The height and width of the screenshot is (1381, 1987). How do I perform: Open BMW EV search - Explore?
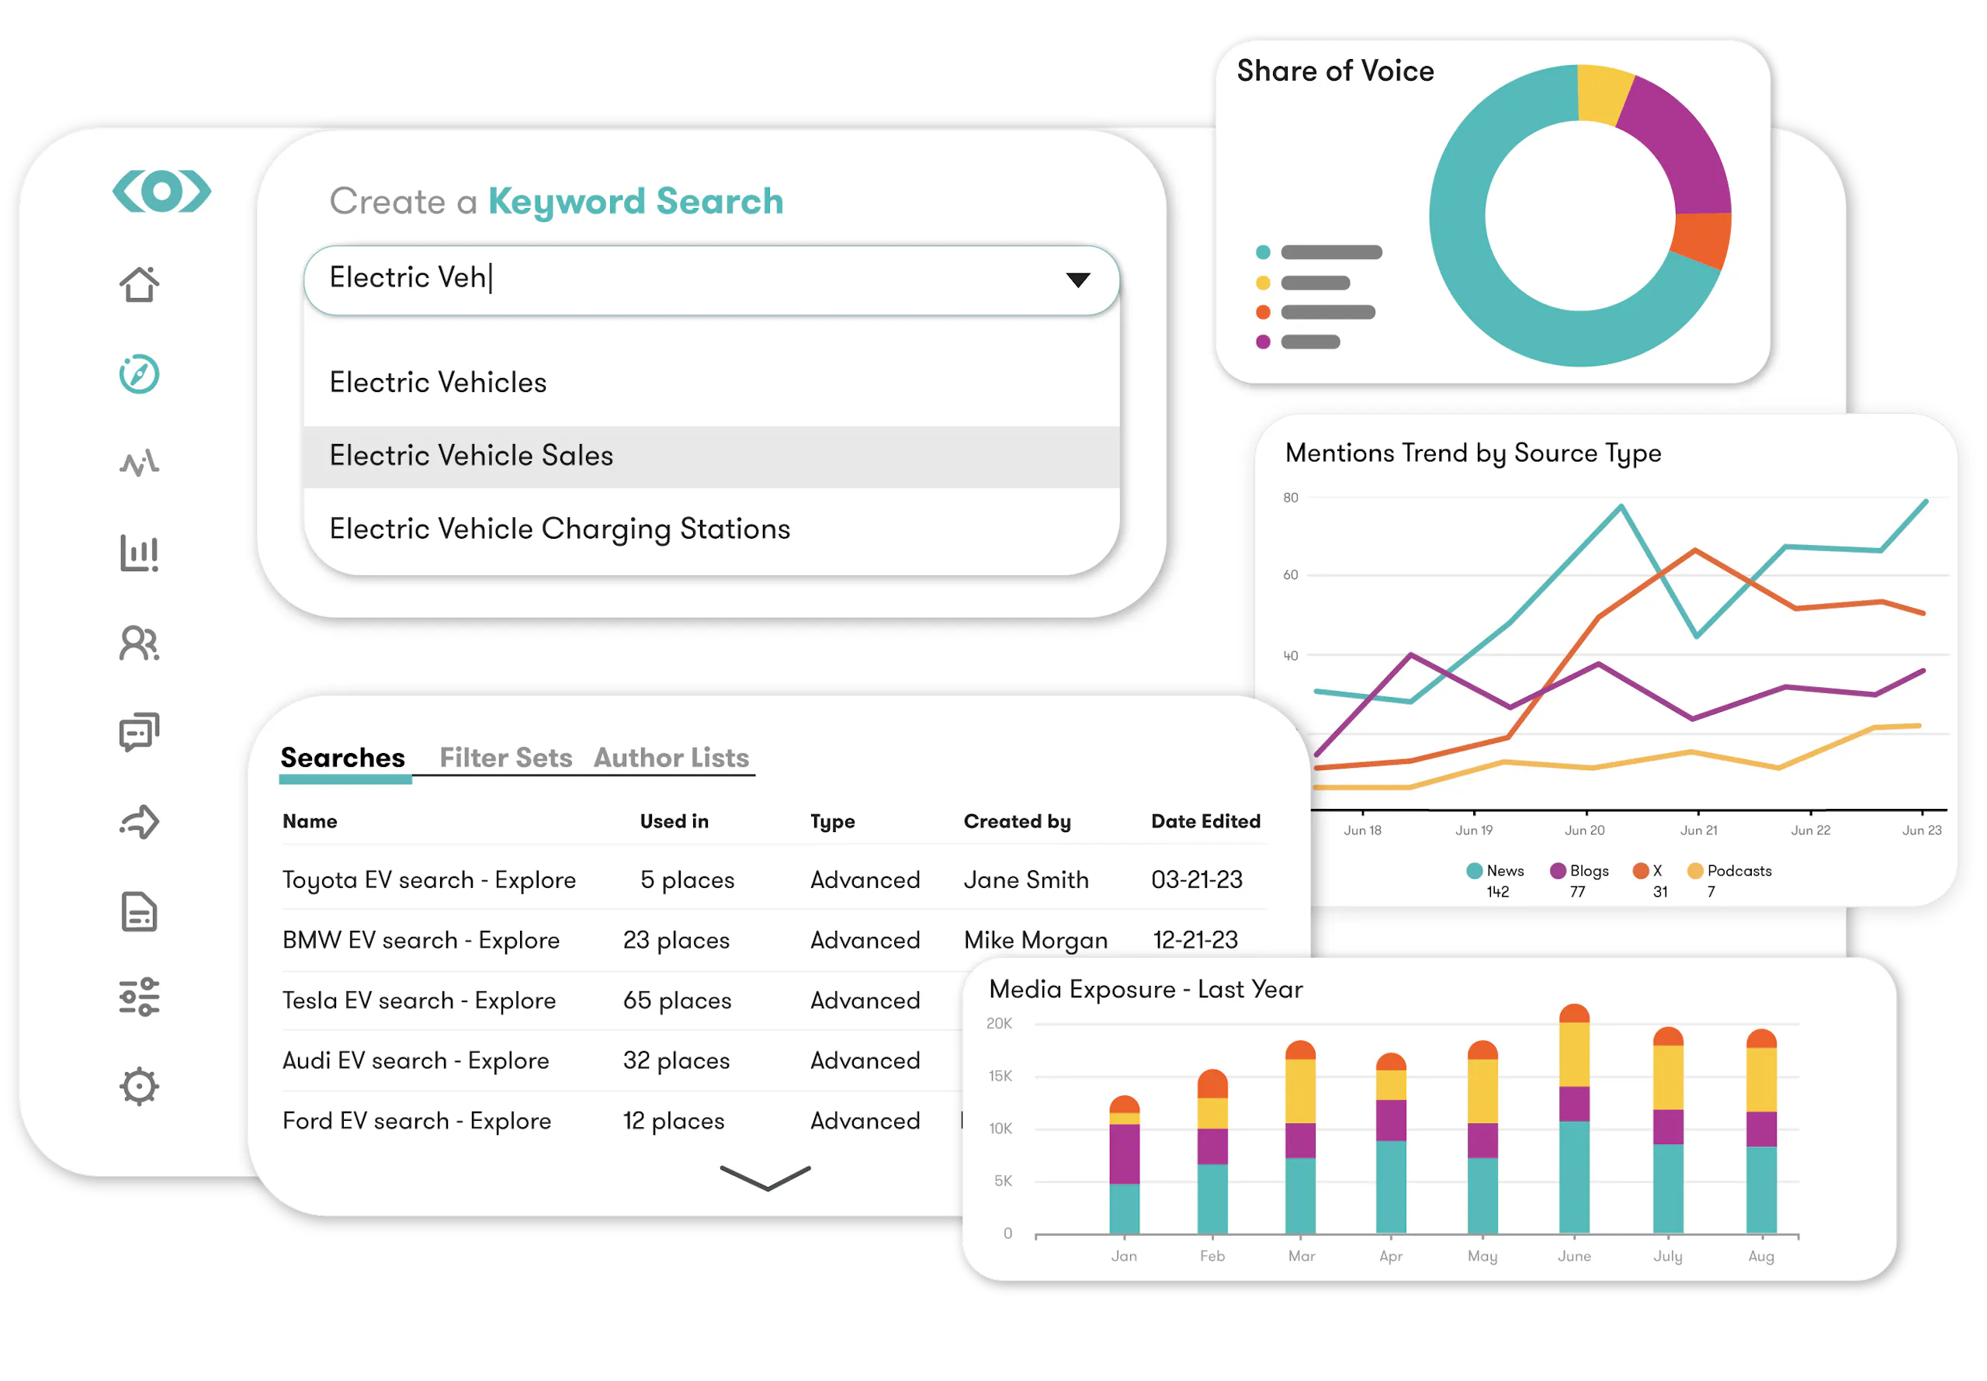click(421, 940)
